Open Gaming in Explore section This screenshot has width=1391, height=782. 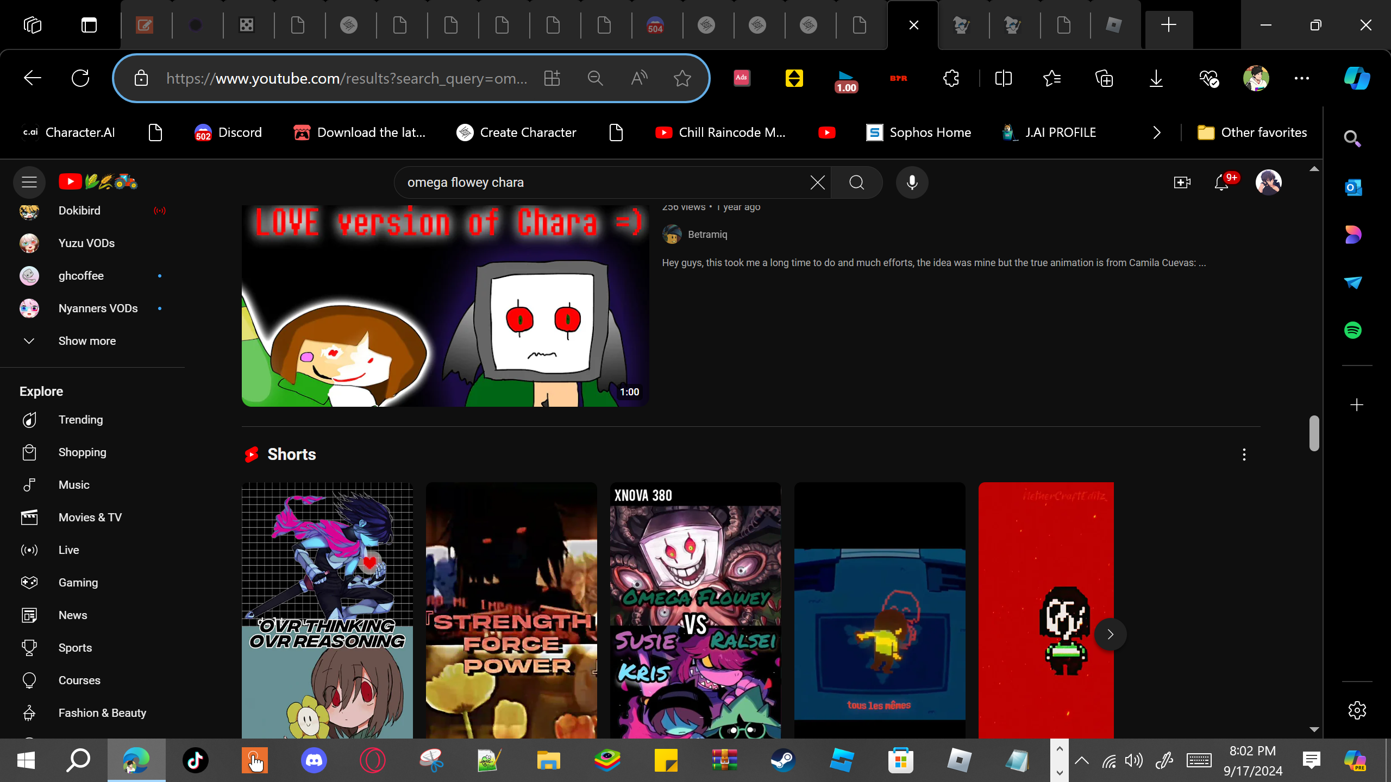pyautogui.click(x=78, y=583)
